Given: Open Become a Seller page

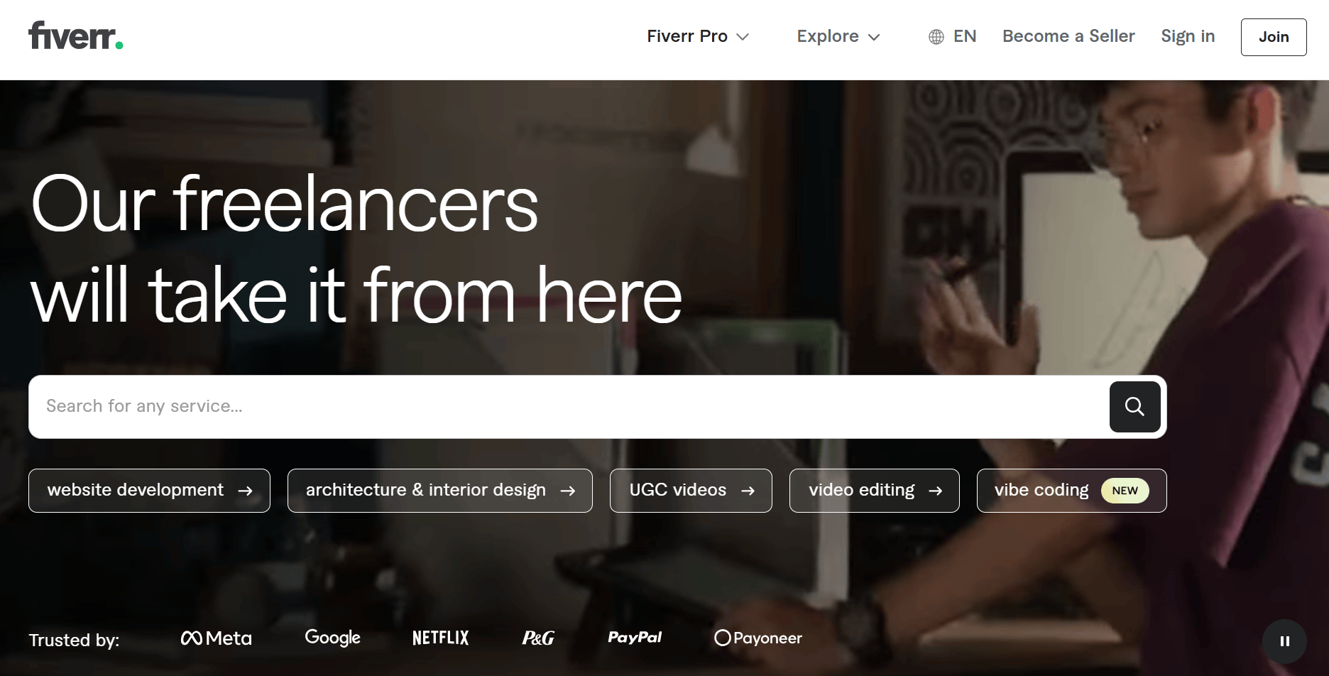Looking at the screenshot, I should point(1068,36).
